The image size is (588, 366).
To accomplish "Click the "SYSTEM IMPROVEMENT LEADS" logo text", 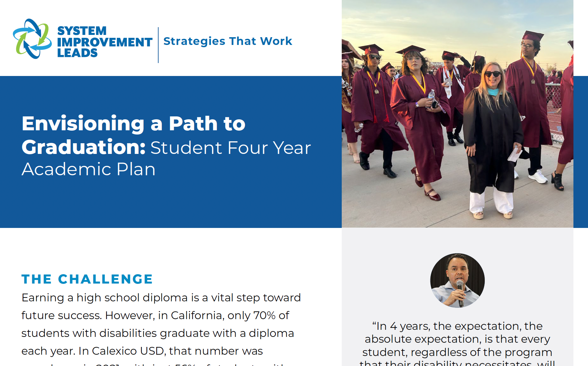I will point(105,42).
